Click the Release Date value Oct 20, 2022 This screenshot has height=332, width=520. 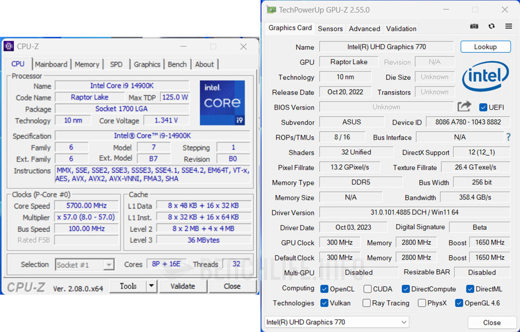(345, 92)
